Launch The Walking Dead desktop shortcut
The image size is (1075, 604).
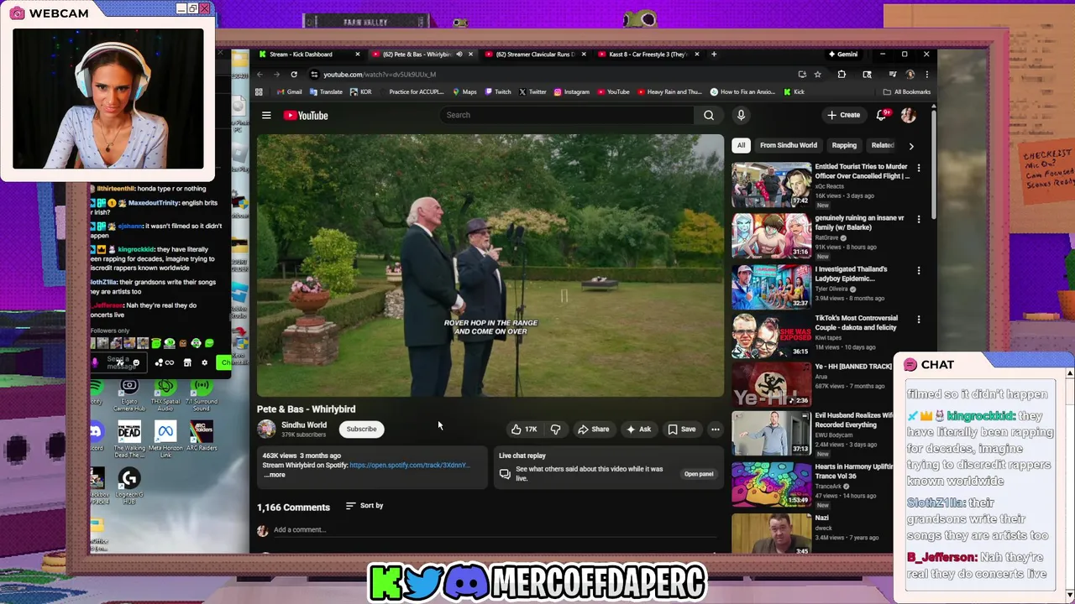[x=129, y=440]
